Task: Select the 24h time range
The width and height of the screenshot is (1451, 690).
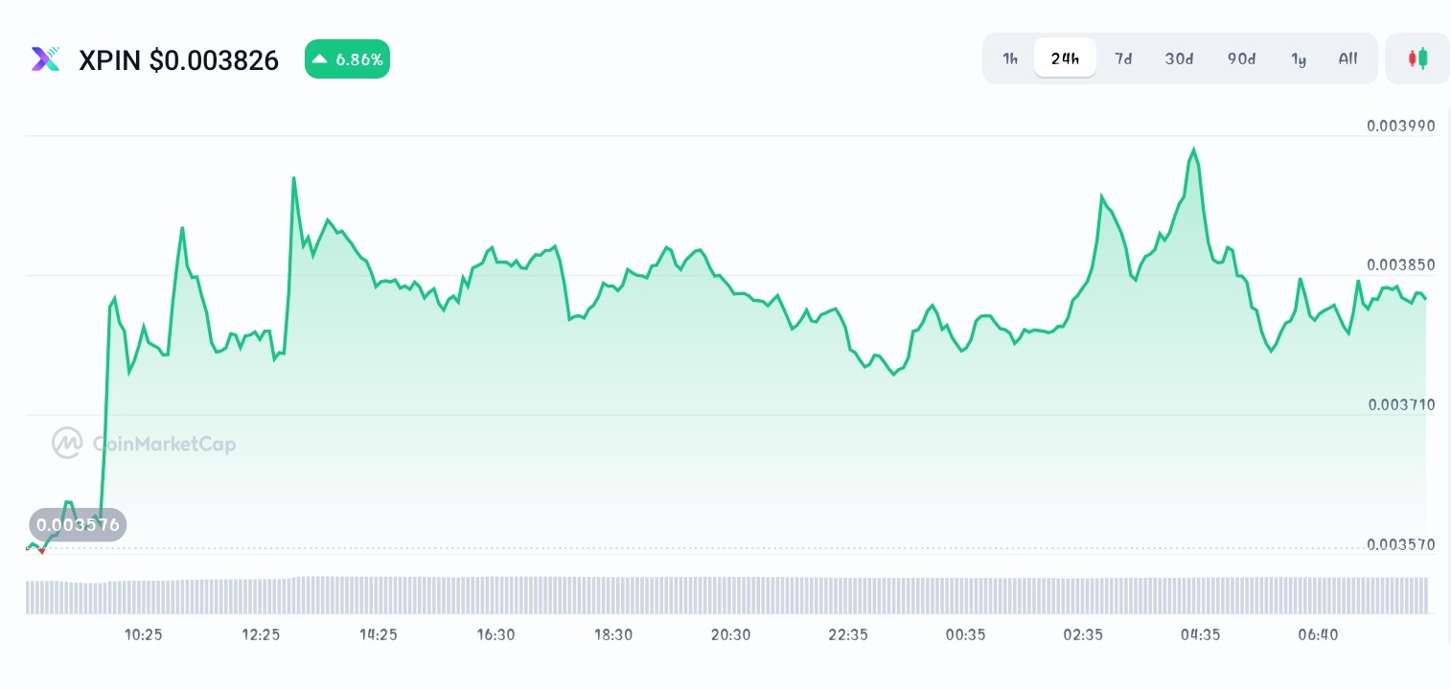Action: tap(1065, 58)
